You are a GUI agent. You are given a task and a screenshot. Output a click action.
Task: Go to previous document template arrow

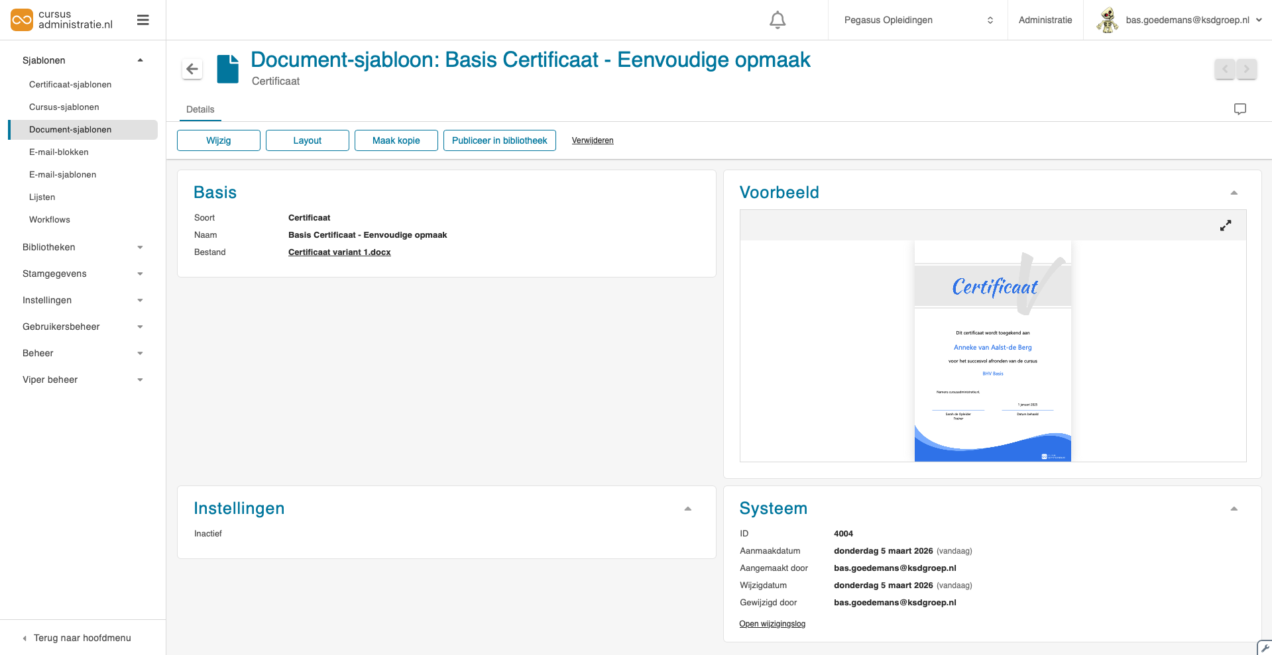1224,69
